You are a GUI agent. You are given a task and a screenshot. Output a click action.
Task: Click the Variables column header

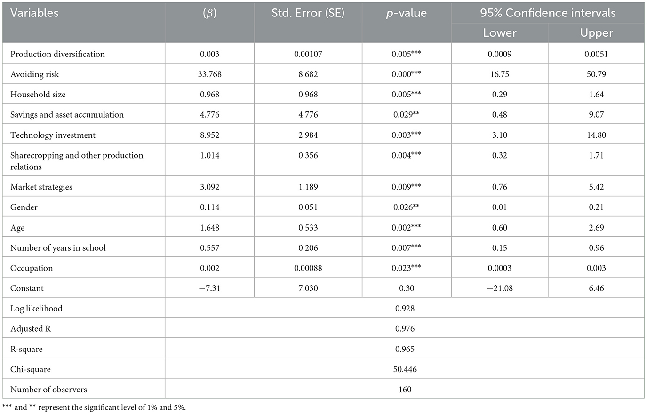(34, 13)
